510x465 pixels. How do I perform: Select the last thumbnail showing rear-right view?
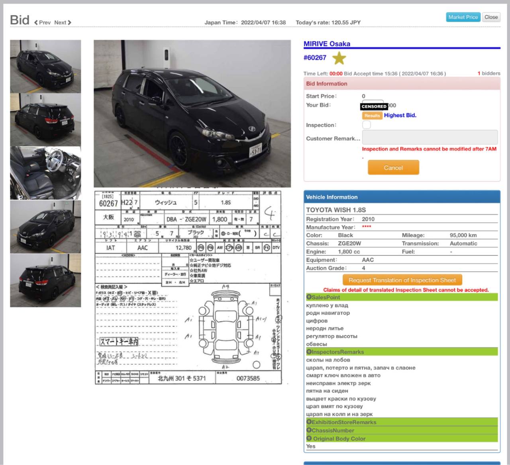pyautogui.click(x=45, y=281)
